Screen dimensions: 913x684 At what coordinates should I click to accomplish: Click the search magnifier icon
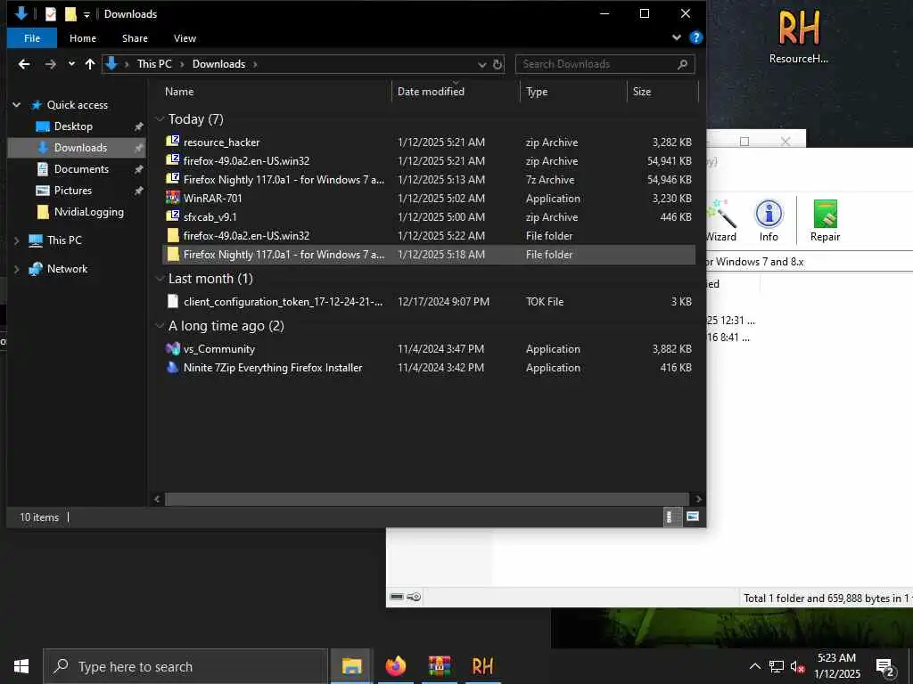(682, 64)
